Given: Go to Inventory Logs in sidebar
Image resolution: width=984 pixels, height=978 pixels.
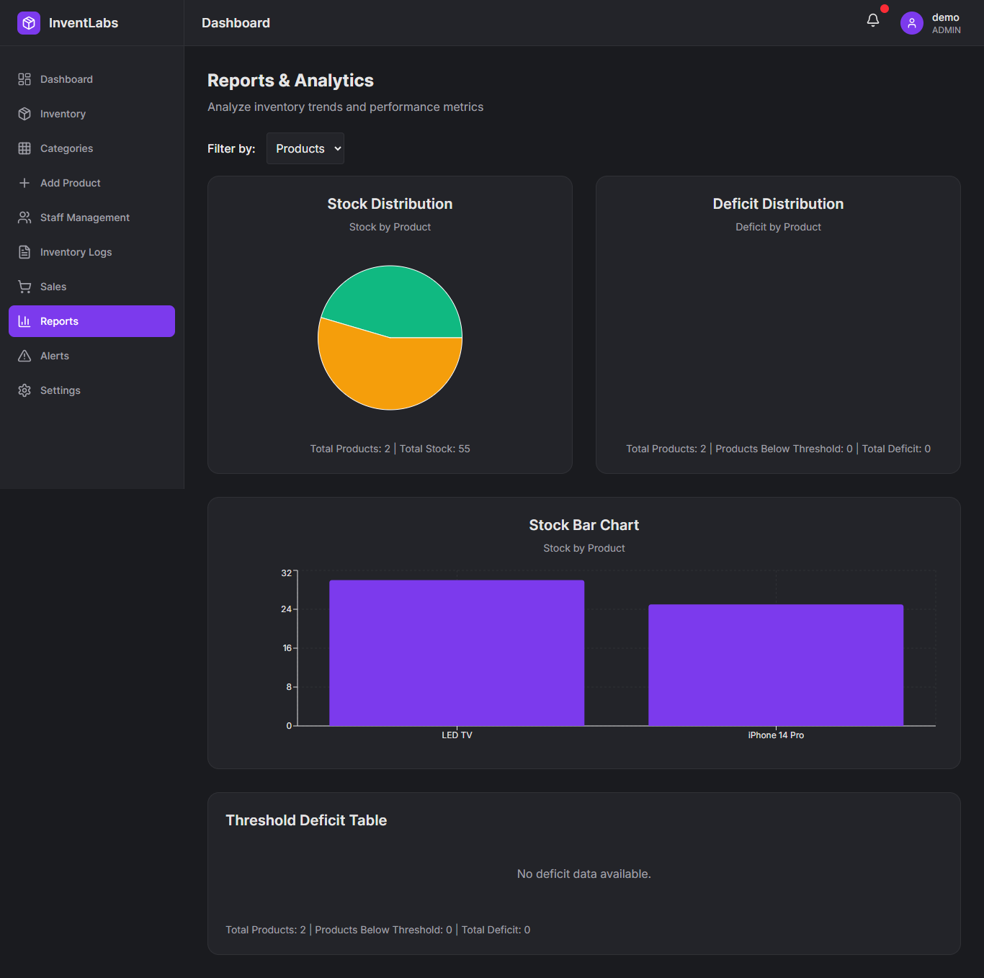Looking at the screenshot, I should (x=76, y=252).
